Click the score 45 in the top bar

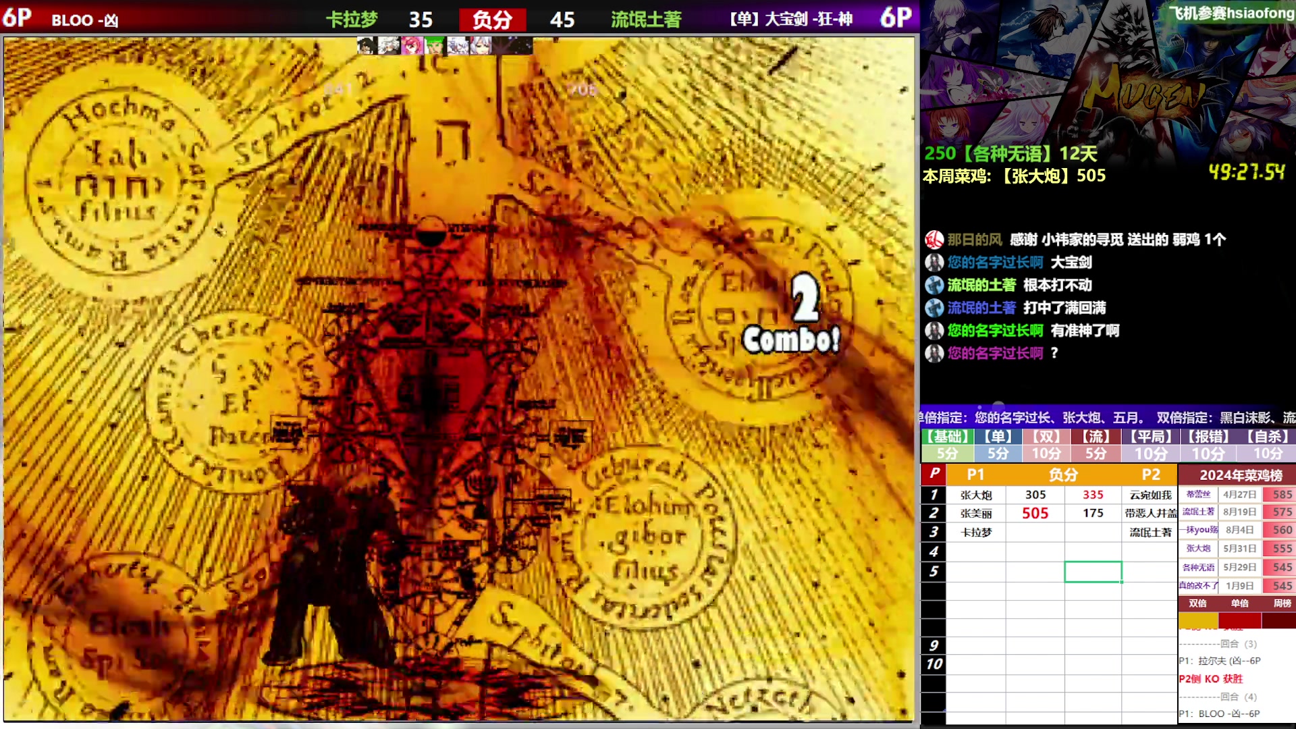(x=562, y=20)
